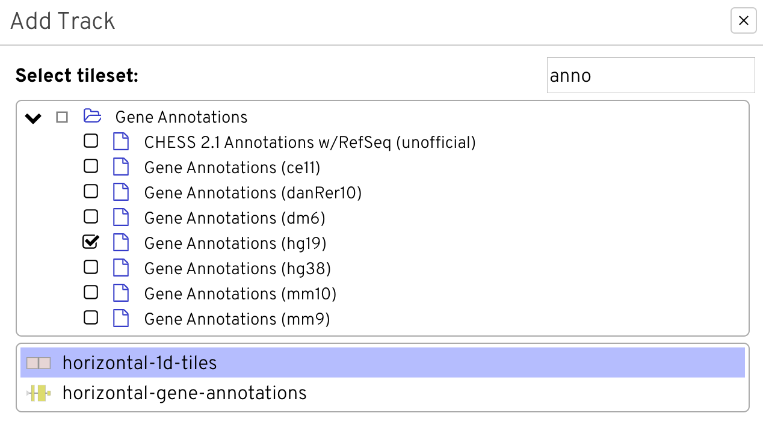Click the file icon next to Gene Annotations (danRer10)

point(121,192)
